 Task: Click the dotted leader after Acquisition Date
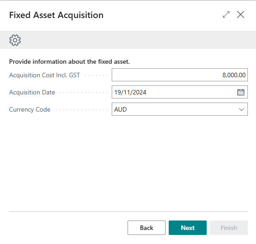(x=84, y=93)
